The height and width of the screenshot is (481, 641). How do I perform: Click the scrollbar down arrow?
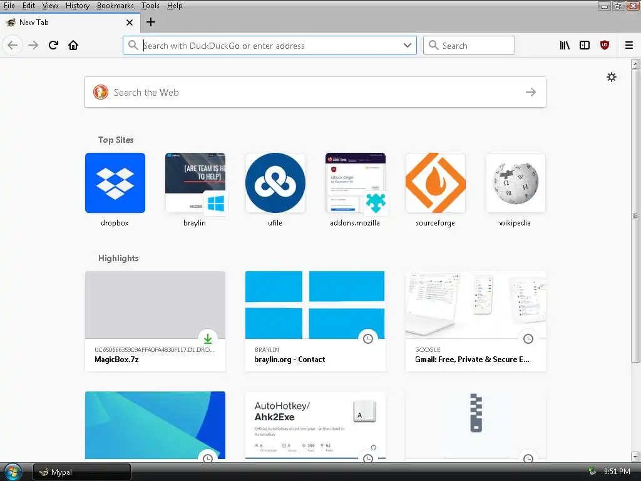(635, 456)
